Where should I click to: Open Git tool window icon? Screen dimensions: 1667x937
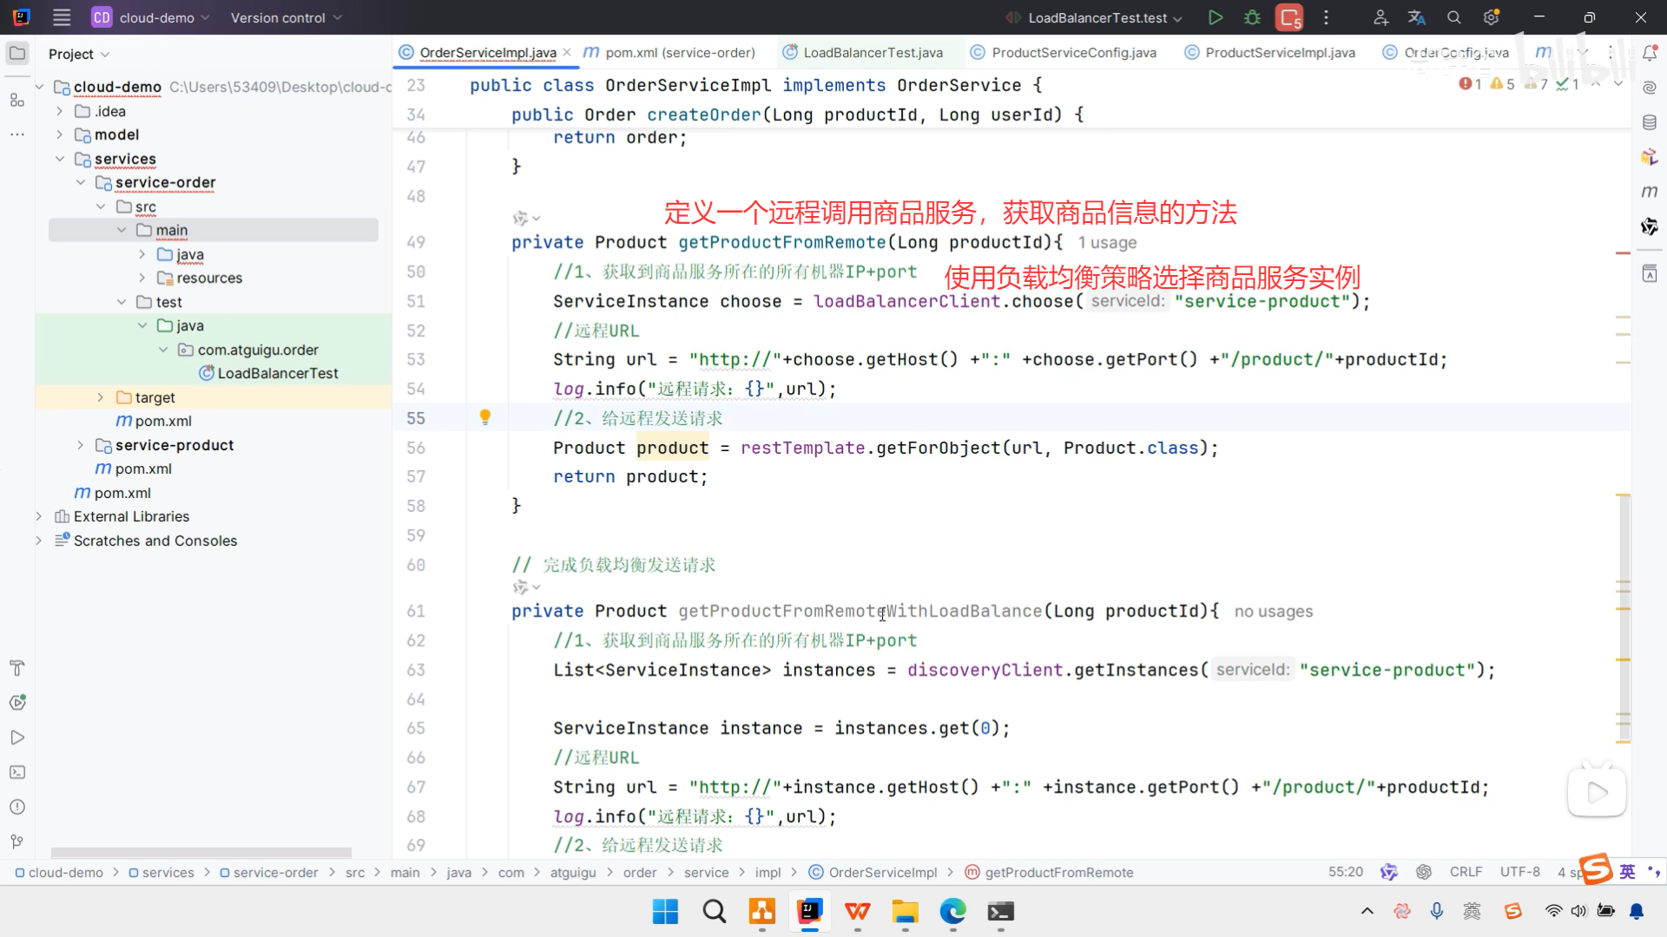tap(17, 842)
